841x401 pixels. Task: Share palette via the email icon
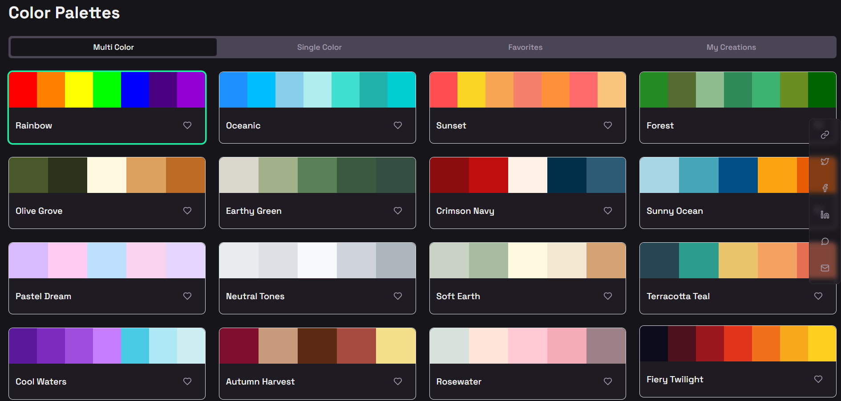[825, 268]
